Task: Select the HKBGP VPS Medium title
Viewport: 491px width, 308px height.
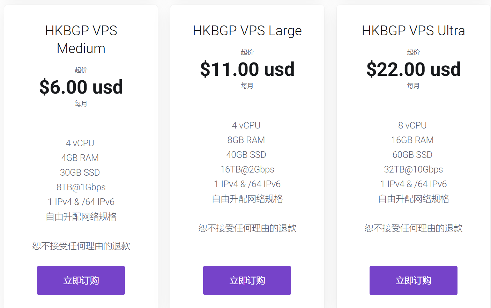Action: (81, 39)
